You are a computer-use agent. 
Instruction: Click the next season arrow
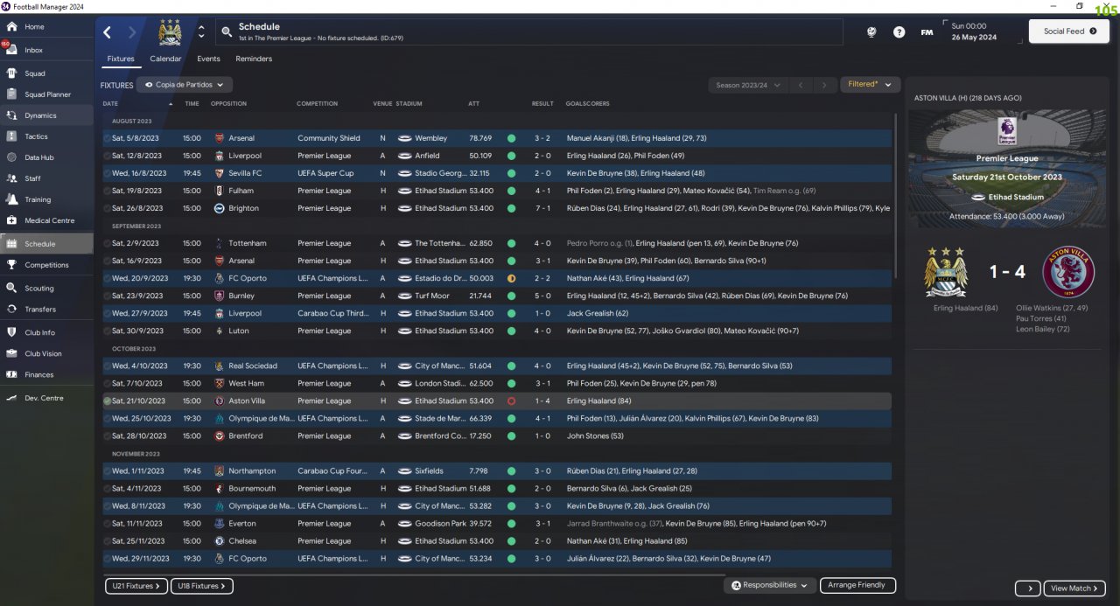(823, 85)
